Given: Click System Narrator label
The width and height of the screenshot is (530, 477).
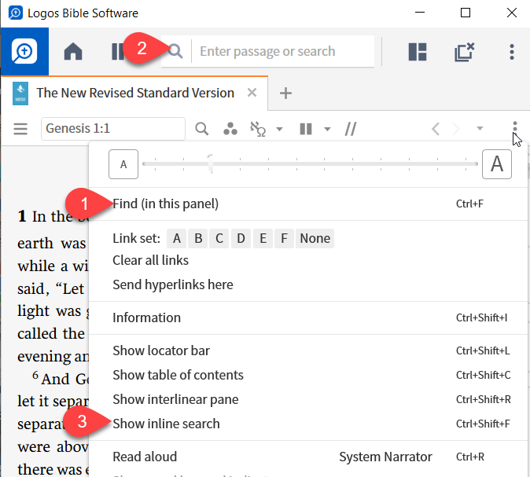Looking at the screenshot, I should point(385,457).
